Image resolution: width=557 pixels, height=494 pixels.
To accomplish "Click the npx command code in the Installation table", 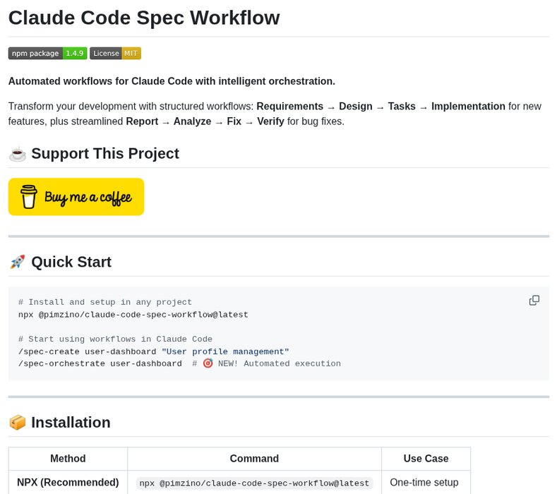I will click(x=254, y=483).
